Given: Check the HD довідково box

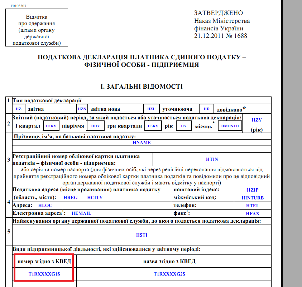Looking at the screenshot, I should click(206, 109).
